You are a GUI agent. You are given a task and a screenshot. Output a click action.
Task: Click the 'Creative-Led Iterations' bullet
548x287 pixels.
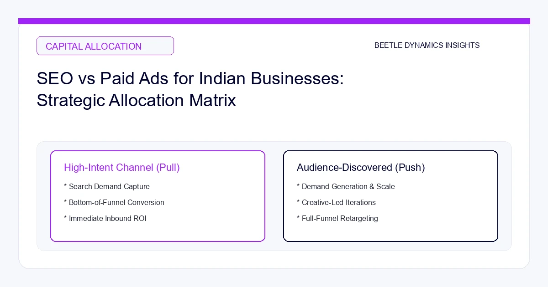coord(336,203)
